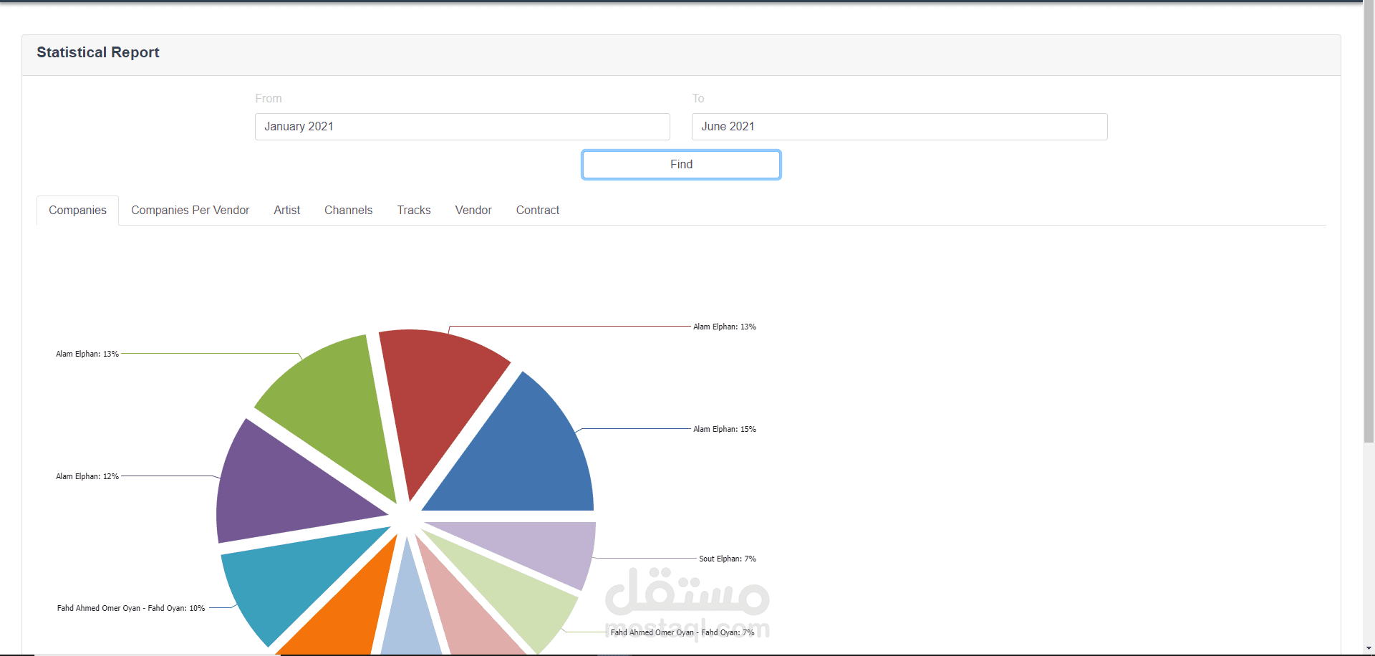The width and height of the screenshot is (1375, 656).
Task: Open the To date field June 2021
Action: coord(899,127)
